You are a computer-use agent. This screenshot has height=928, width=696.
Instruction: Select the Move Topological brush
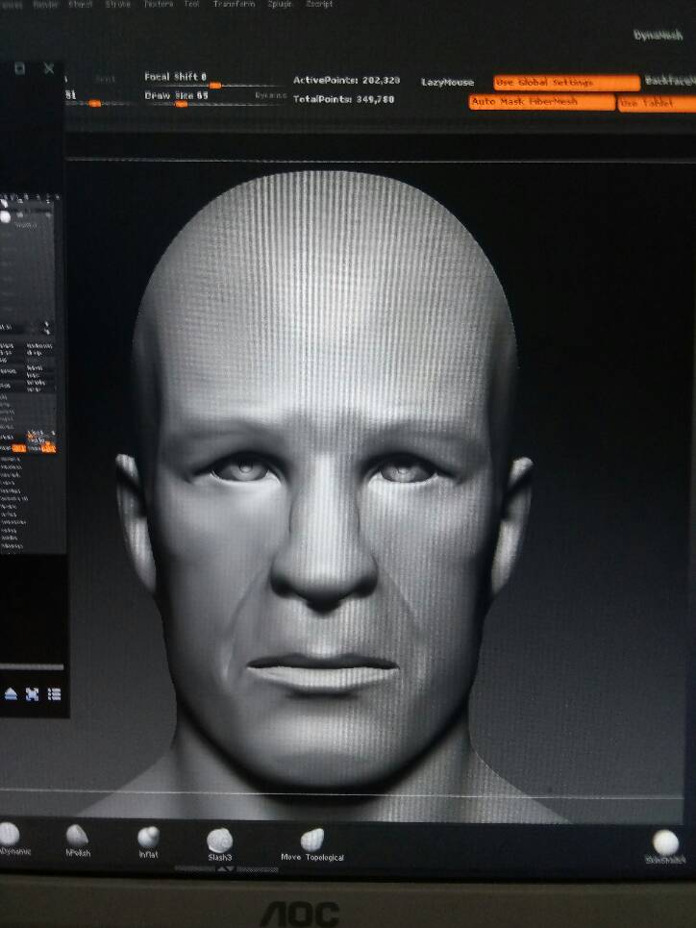[x=311, y=844]
